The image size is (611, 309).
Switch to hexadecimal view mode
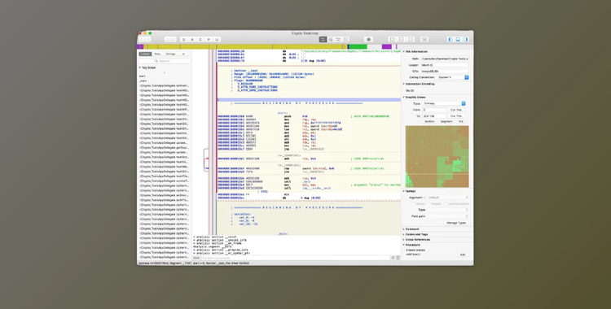pyautogui.click(x=345, y=39)
